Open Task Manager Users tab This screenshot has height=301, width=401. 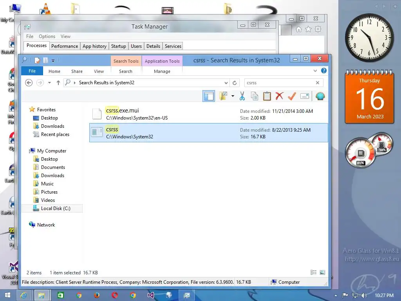tap(136, 46)
